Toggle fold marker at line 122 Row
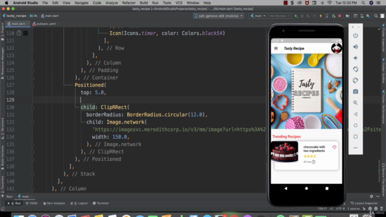Screen dimensions: 386x217 (x=32, y=48)
